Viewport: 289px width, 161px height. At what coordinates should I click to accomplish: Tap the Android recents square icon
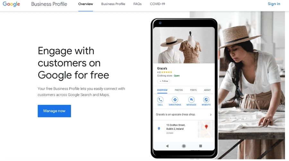(x=200, y=146)
